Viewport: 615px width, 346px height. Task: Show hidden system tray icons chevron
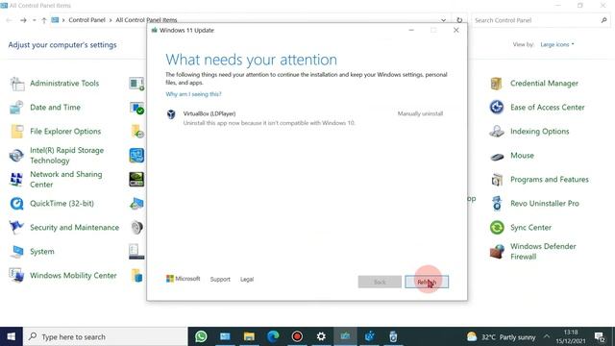[547, 336]
